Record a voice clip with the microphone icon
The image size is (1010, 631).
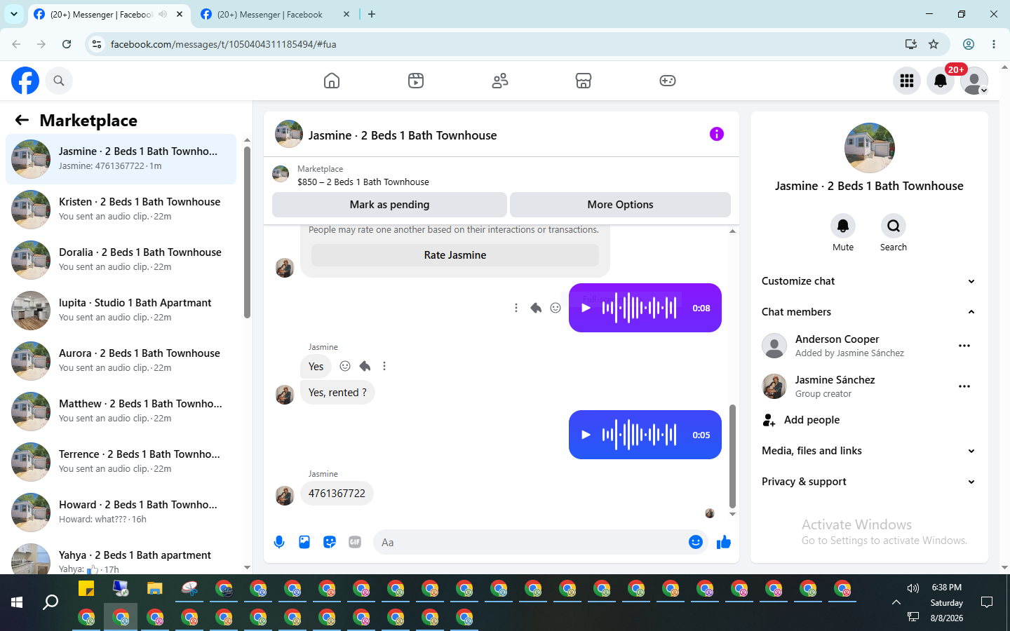click(279, 542)
